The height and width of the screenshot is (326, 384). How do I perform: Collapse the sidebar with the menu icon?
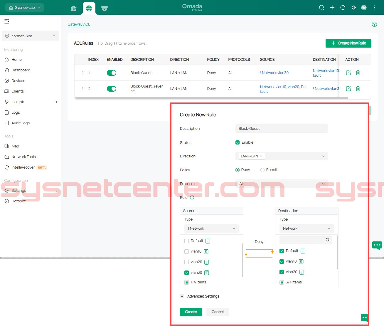coord(7,21)
